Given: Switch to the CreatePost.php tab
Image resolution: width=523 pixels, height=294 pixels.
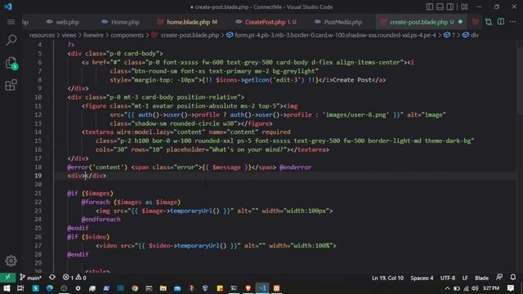Looking at the screenshot, I should (265, 22).
